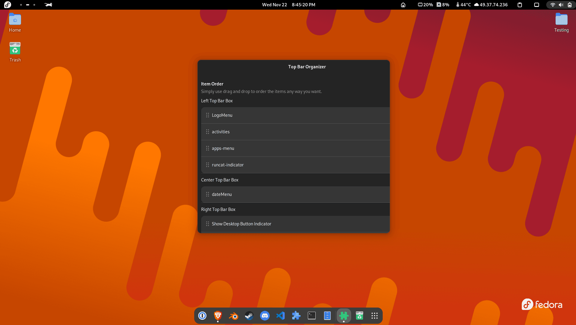Click the Item Order heading

tap(212, 84)
